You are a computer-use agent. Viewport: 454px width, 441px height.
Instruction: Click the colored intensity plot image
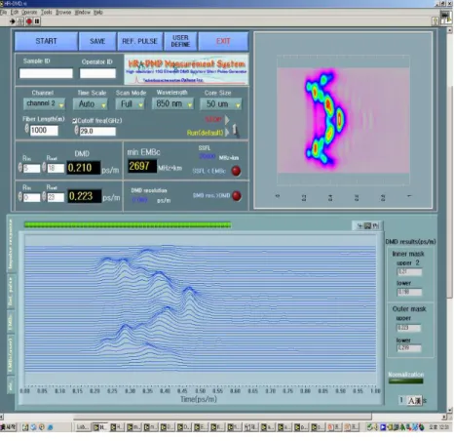tap(343, 120)
